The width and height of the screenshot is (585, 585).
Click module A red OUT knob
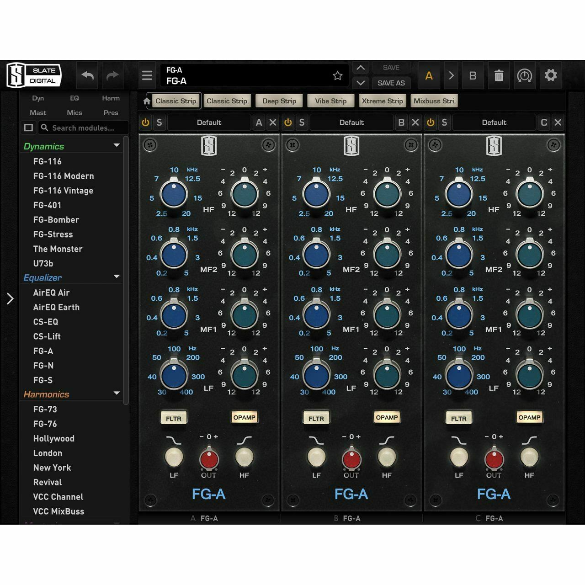pyautogui.click(x=209, y=458)
